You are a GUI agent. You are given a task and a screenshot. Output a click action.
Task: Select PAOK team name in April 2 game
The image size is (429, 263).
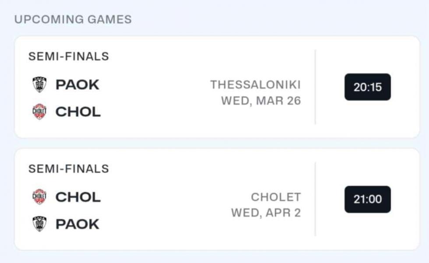(x=77, y=224)
